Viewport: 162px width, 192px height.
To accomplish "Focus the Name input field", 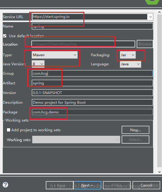I will click(x=92, y=26).
